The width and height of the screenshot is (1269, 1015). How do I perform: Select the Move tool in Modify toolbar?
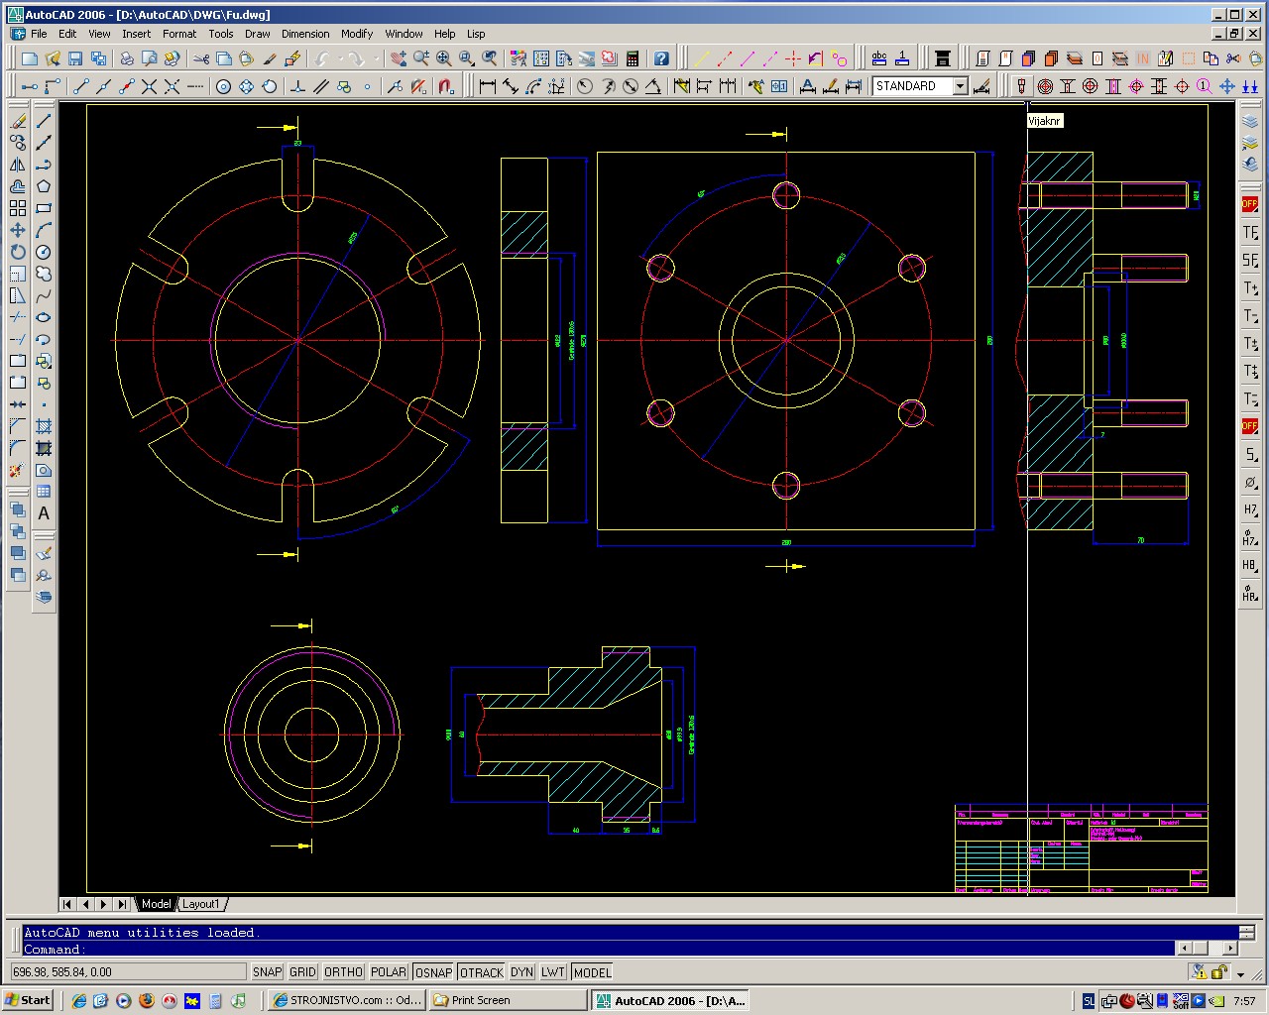pyautogui.click(x=18, y=230)
